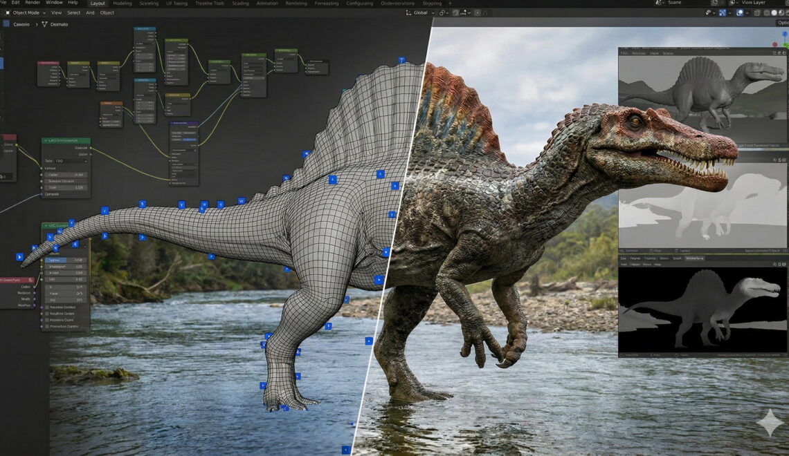Expand the node's Tabs type dropdown
The width and height of the screenshot is (789, 456).
click(x=71, y=161)
